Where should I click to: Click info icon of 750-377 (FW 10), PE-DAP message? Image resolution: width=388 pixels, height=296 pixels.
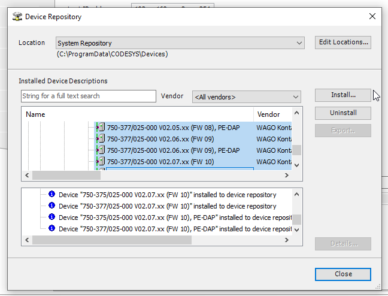[x=51, y=228]
